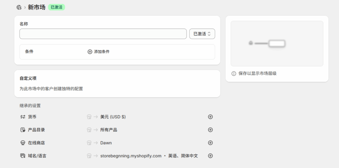
Task: Click the 名称 text input field
Action: click(x=103, y=34)
